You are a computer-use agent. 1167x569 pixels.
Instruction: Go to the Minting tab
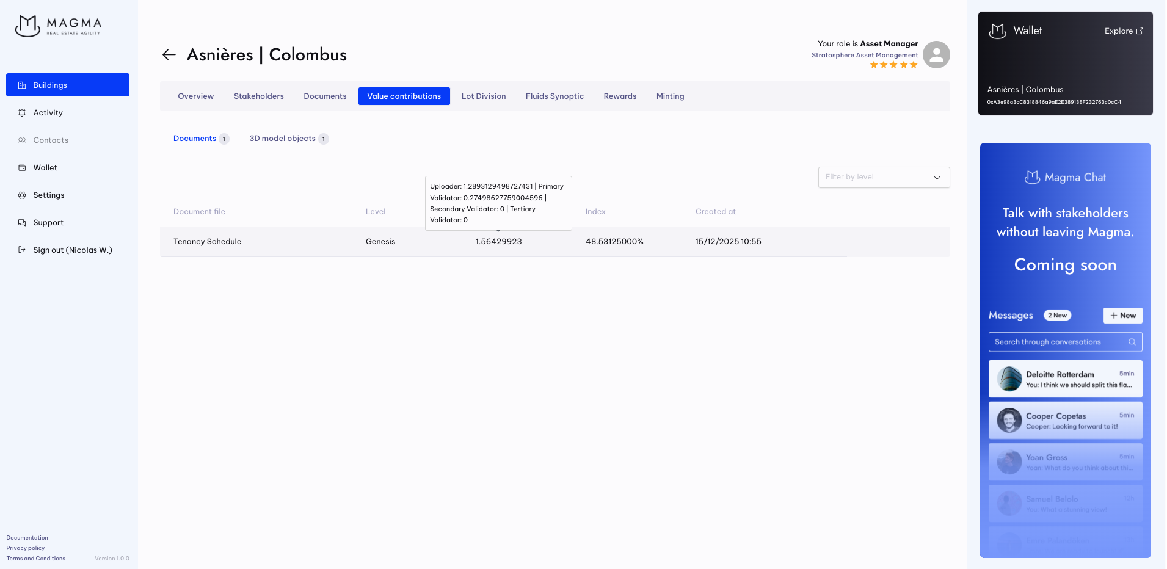[x=670, y=96]
